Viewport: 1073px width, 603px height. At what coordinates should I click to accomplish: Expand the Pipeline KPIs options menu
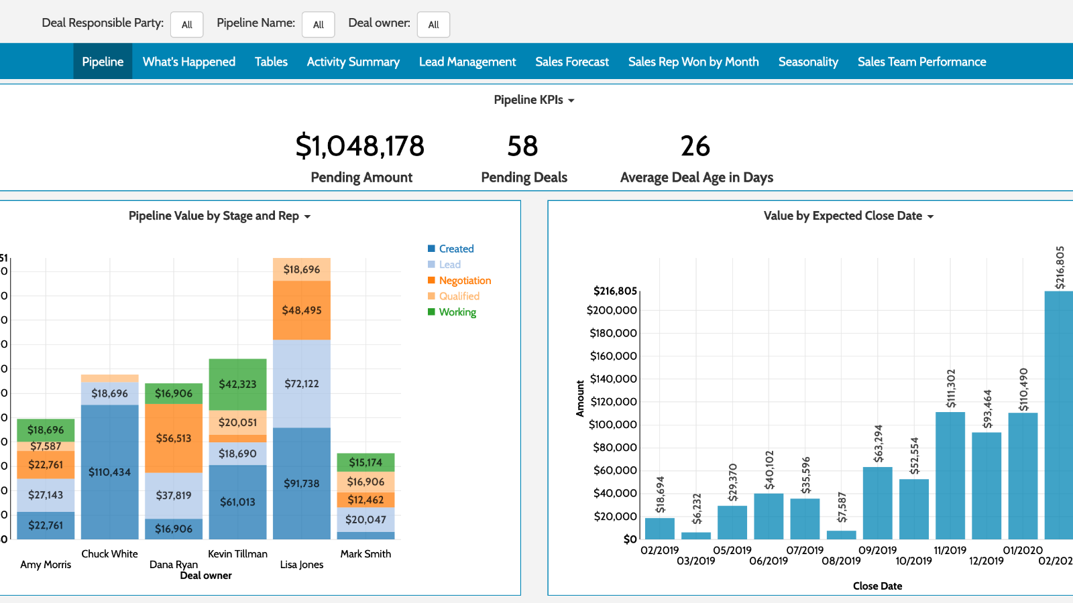coord(572,99)
